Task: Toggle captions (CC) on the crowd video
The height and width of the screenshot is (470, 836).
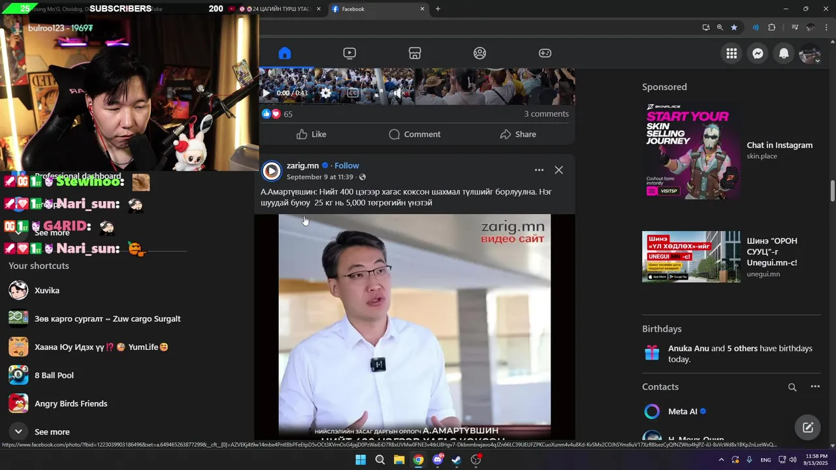Action: tap(353, 93)
